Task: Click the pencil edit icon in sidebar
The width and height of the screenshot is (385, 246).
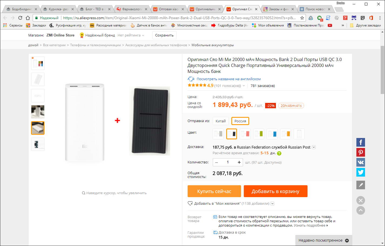Action: click(360, 185)
